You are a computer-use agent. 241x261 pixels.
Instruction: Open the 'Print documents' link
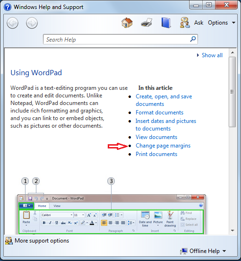coord(156,154)
